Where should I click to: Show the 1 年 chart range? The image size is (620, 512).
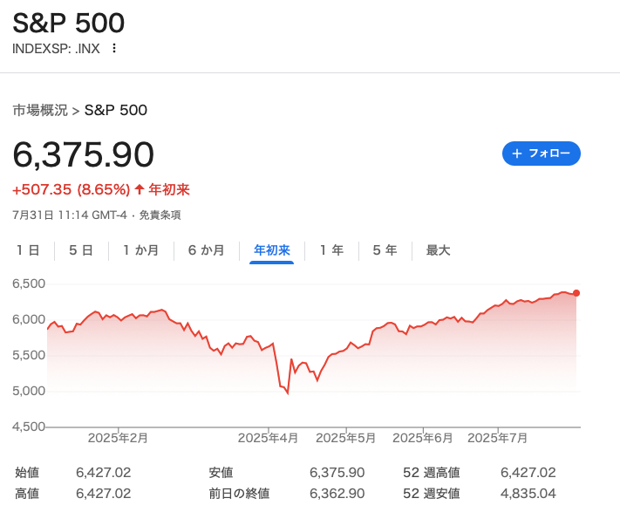click(331, 250)
